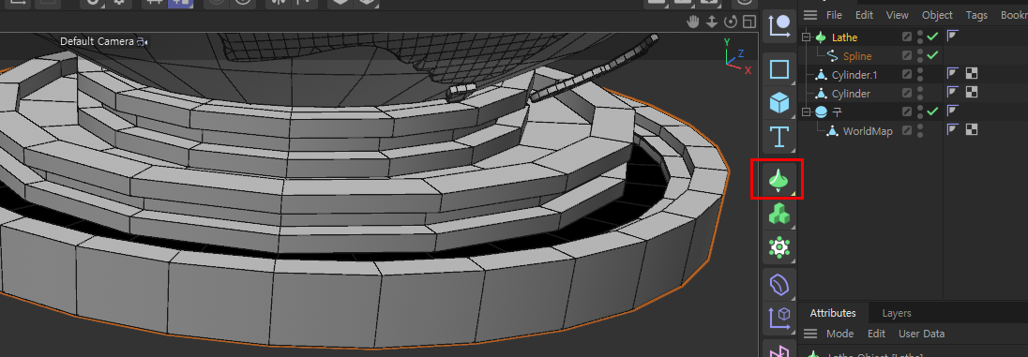Disable the 구 object green checkmark
This screenshot has height=357, width=1028.
932,112
